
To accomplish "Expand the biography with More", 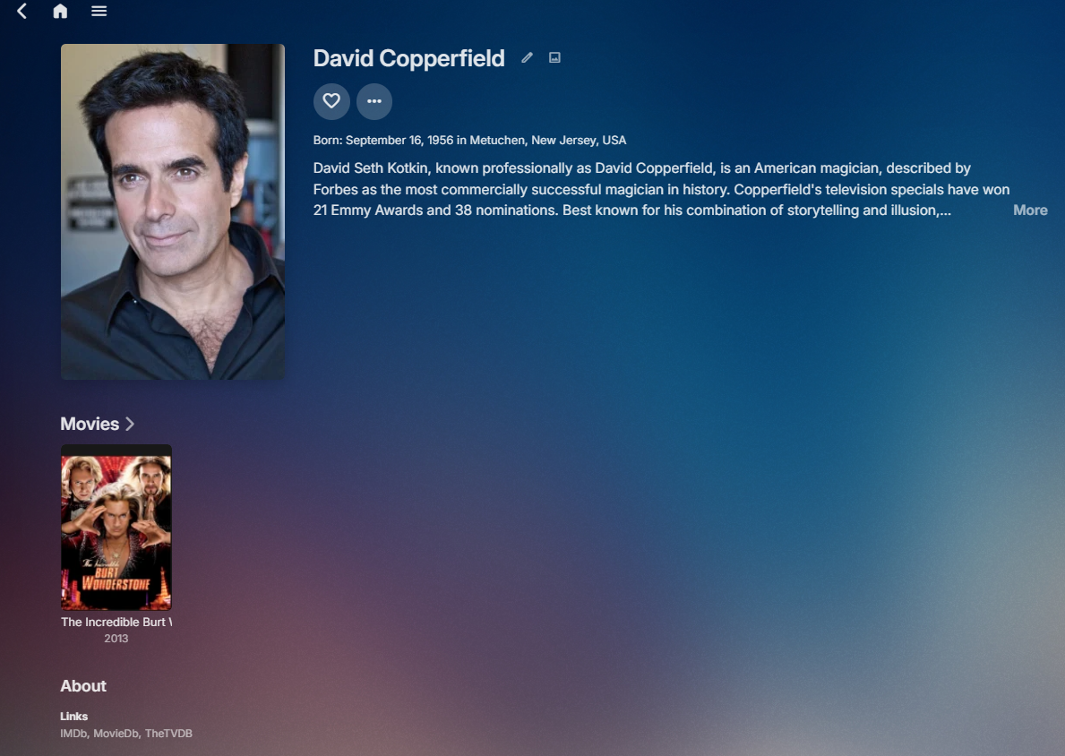I will [x=1030, y=210].
